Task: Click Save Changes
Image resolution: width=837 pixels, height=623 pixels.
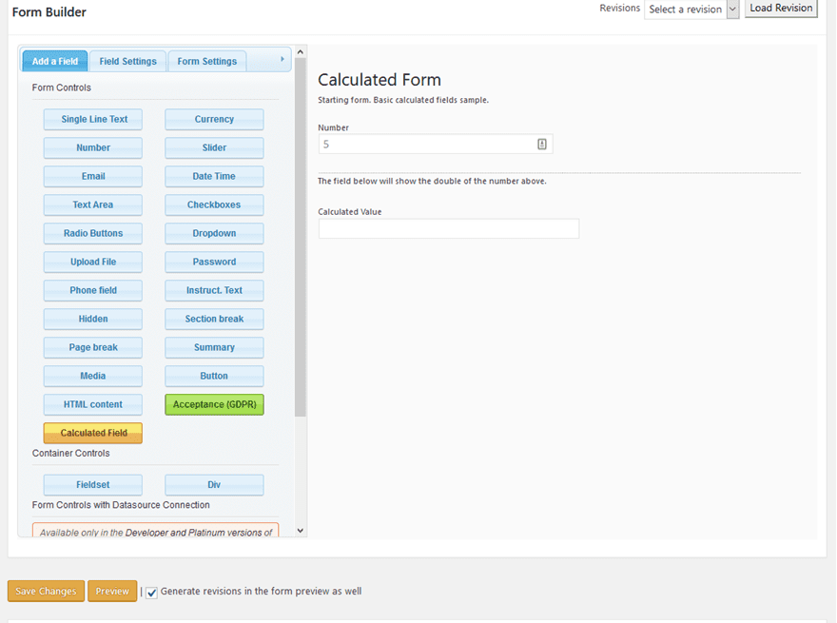Action: click(x=45, y=591)
